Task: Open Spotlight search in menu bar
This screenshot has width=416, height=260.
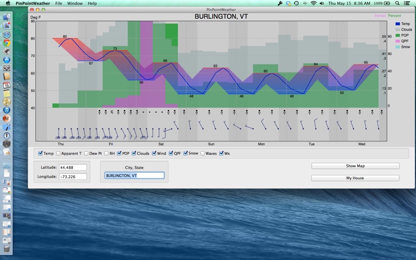Action: [397, 3]
